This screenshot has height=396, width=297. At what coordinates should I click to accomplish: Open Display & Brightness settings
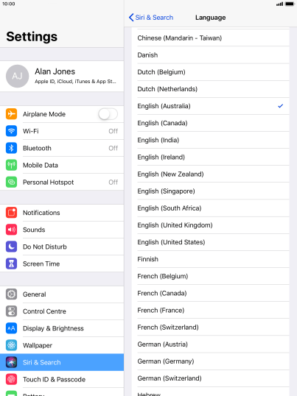[x=62, y=328]
